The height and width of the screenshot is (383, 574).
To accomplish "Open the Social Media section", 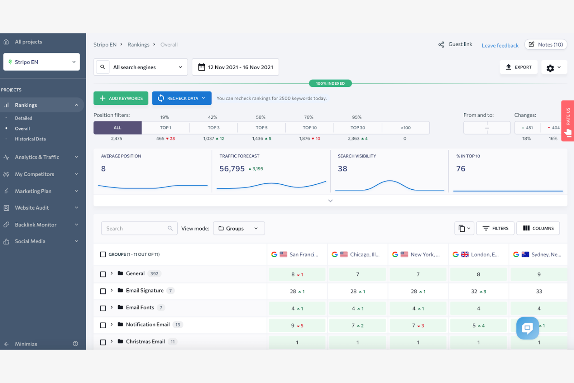I will 29,241.
